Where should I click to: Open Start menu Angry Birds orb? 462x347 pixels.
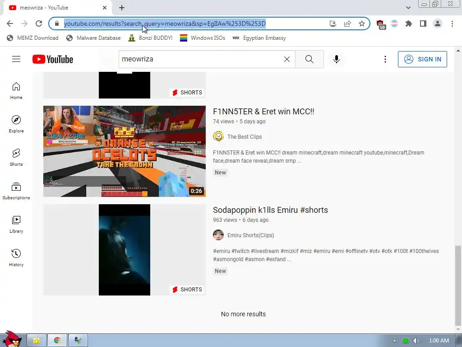coord(12,339)
